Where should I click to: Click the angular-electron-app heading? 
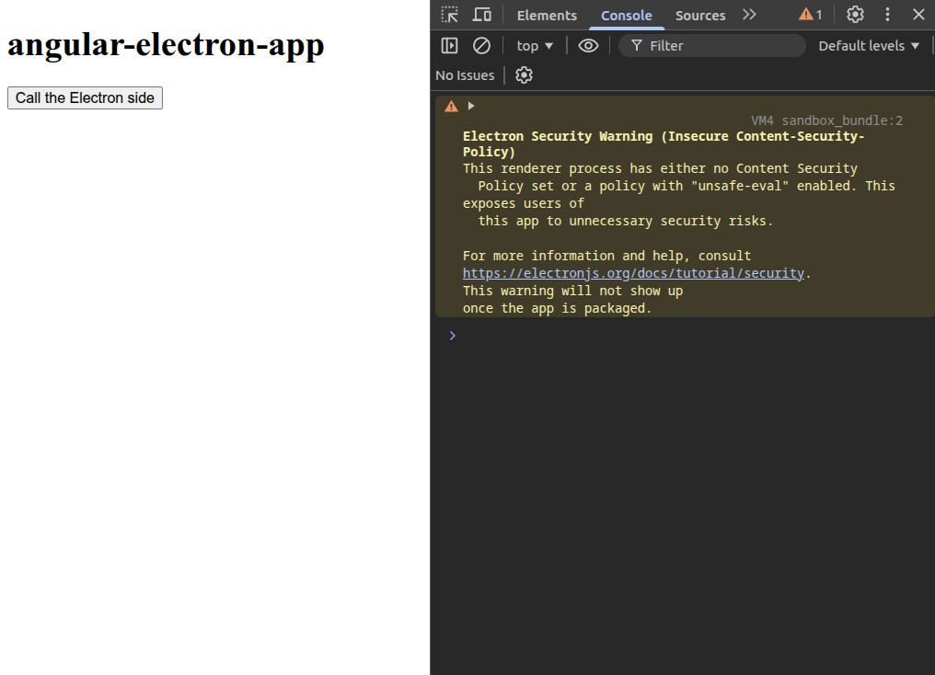pos(166,45)
